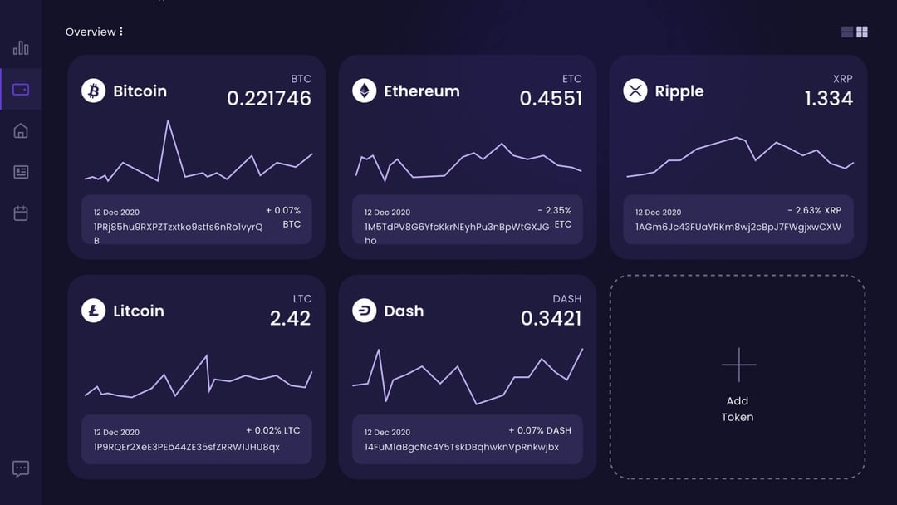Select the Dash coin icon

point(364,311)
